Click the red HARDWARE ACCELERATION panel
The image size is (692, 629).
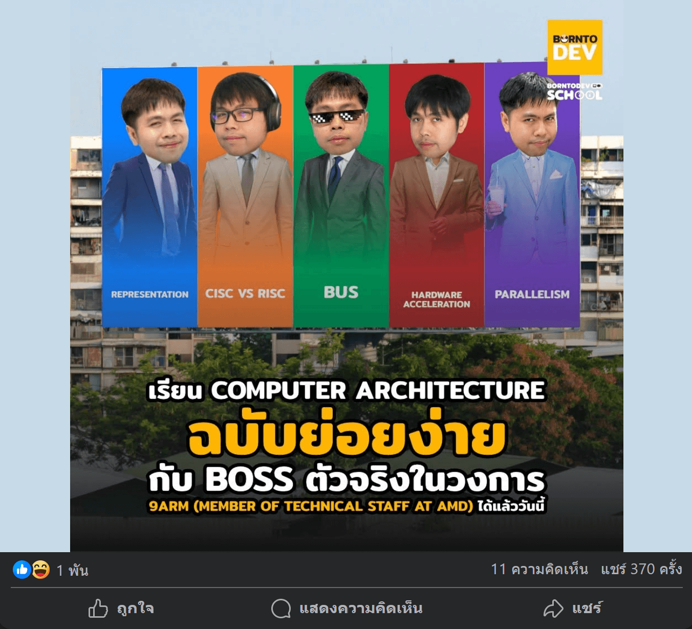click(437, 195)
